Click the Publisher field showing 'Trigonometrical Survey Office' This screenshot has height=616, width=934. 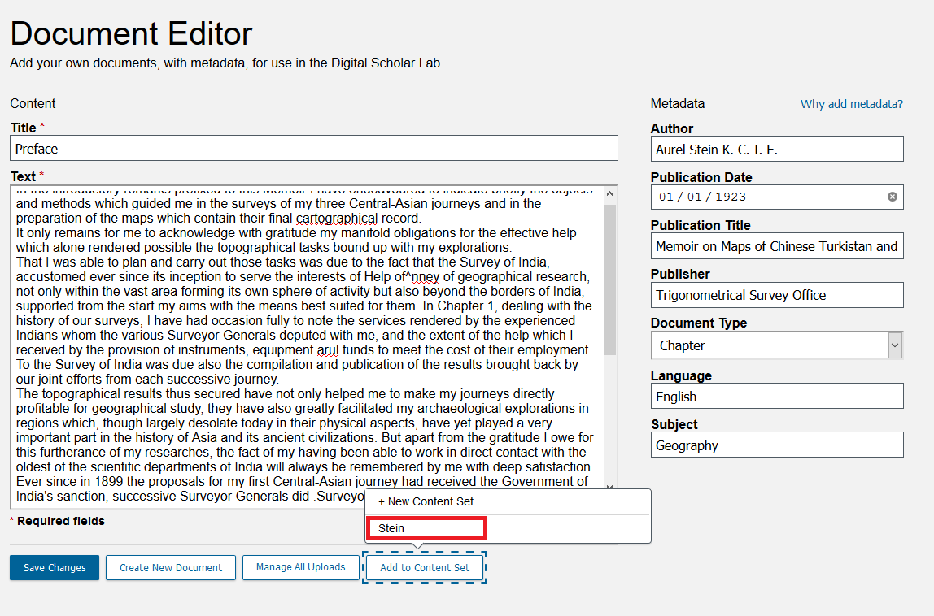click(776, 294)
